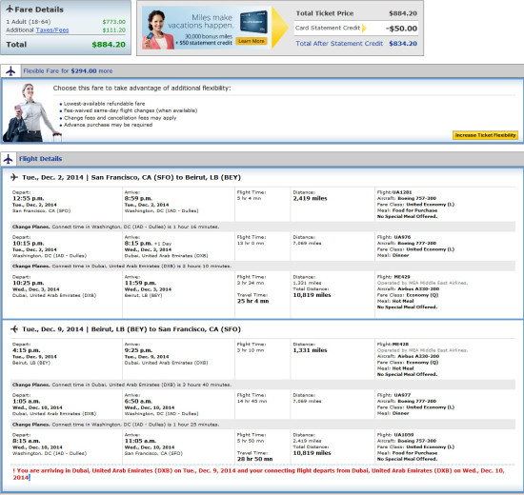Image resolution: width=524 pixels, height=495 pixels.
Task: Click the 12:55 p.m. departure time
Action: (x=28, y=198)
